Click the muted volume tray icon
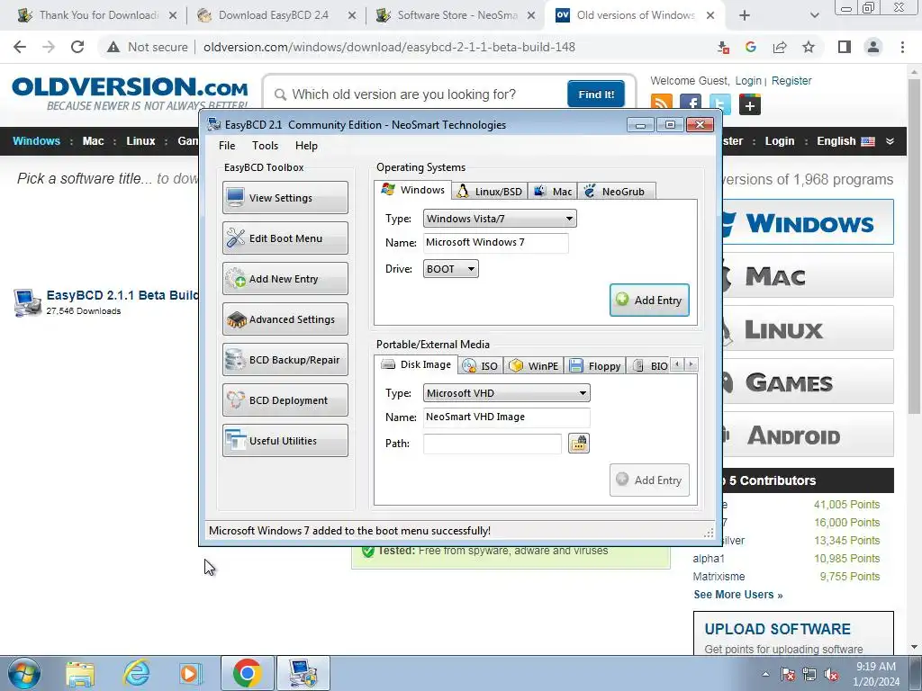 coord(831,675)
